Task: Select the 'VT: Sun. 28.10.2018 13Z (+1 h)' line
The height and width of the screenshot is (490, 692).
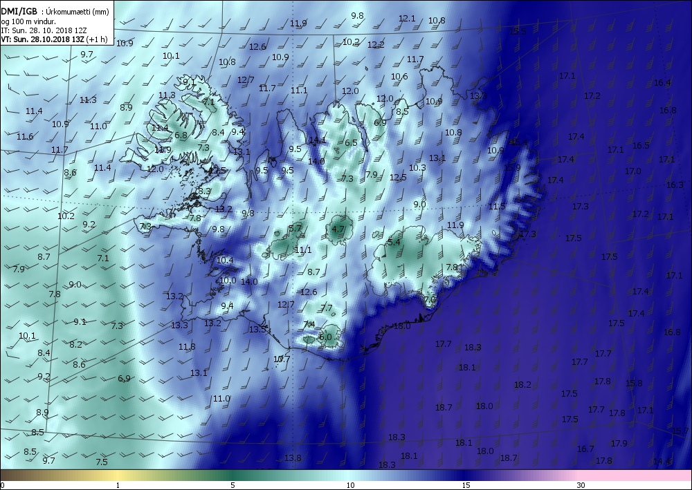Action: (x=54, y=39)
